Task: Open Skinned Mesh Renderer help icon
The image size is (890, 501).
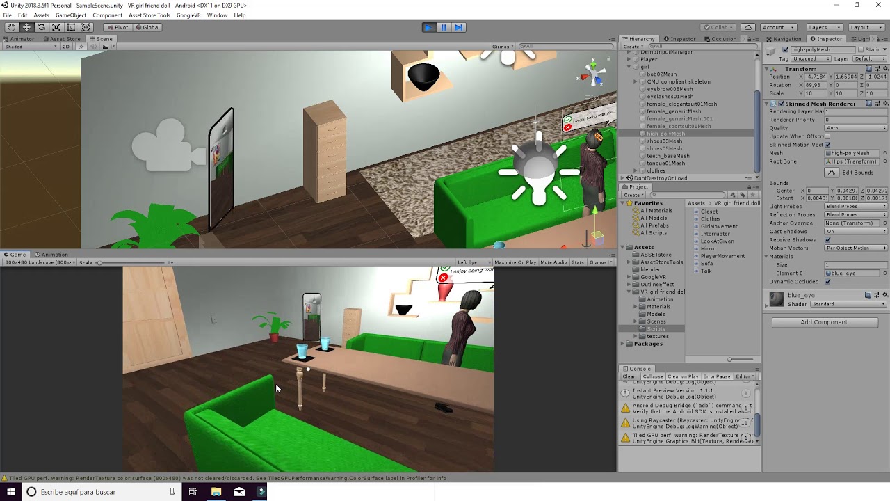Action: coord(868,104)
